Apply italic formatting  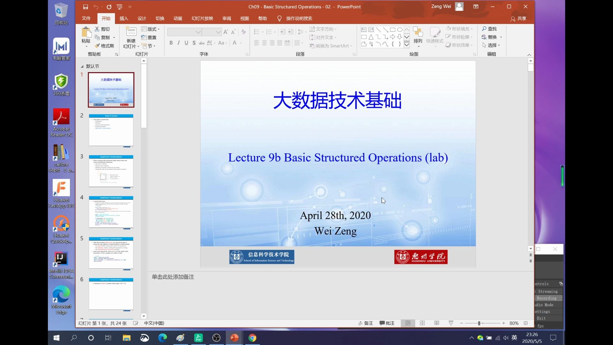click(x=178, y=42)
